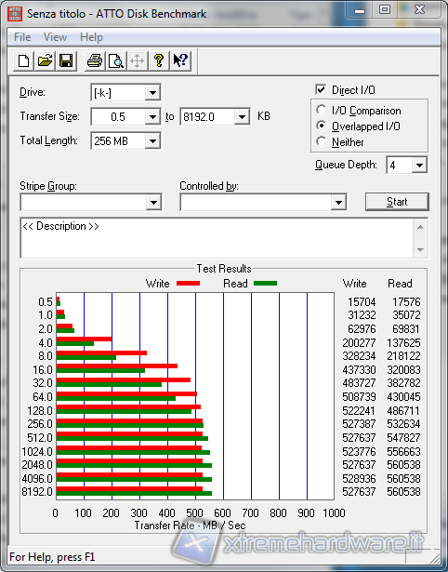
Task: Open the Help menu
Action: tap(91, 37)
